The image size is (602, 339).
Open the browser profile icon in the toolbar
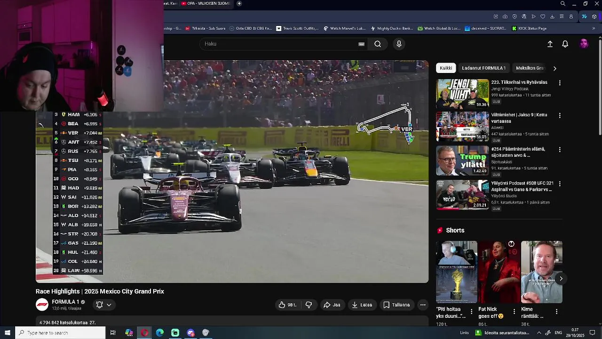pos(571,16)
